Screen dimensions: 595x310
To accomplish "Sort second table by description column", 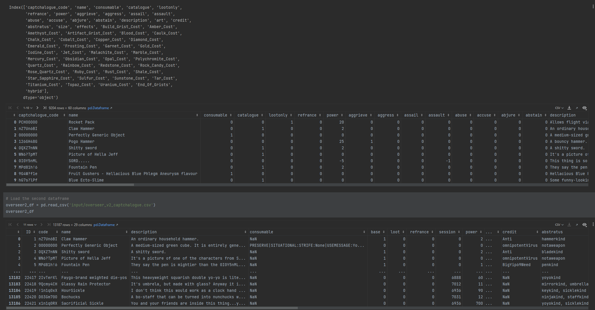I will tap(245, 232).
